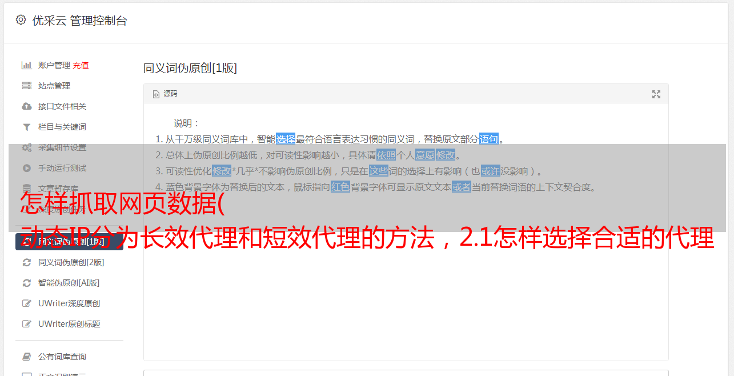Viewport: 734px width, 376px height.
Task: Click the bar chart icon for 账户管理
Action: click(26, 65)
